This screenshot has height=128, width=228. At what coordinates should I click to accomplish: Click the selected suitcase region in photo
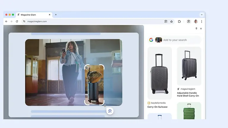[94, 85]
